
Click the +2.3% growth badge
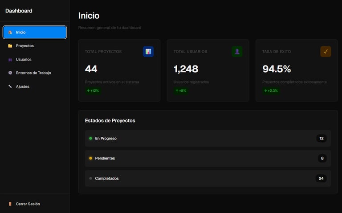[x=271, y=90]
